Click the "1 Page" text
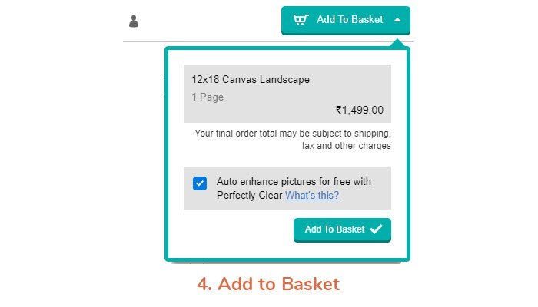The height and width of the screenshot is (307, 538). coord(208,97)
